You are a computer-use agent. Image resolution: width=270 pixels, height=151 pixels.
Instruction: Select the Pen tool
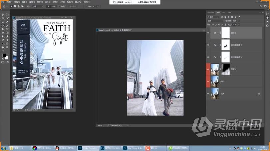pos(3,40)
